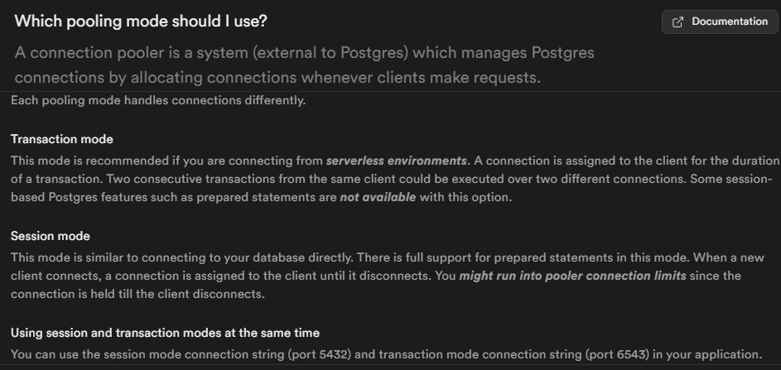The image size is (781, 370).
Task: Click 'might run into pooler connection limits' text
Action: click(x=572, y=276)
